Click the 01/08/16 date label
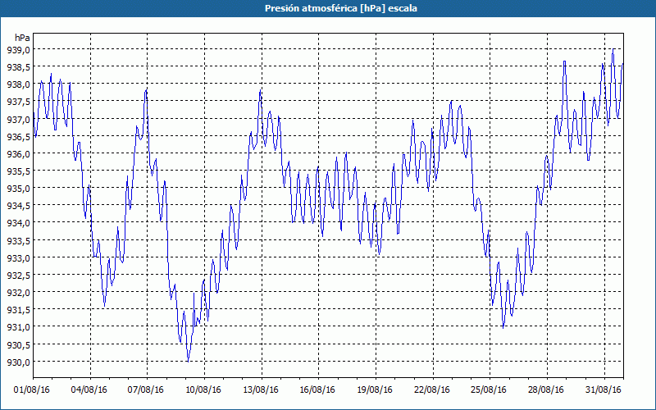Viewport: 656px width, 410px height. coord(32,389)
